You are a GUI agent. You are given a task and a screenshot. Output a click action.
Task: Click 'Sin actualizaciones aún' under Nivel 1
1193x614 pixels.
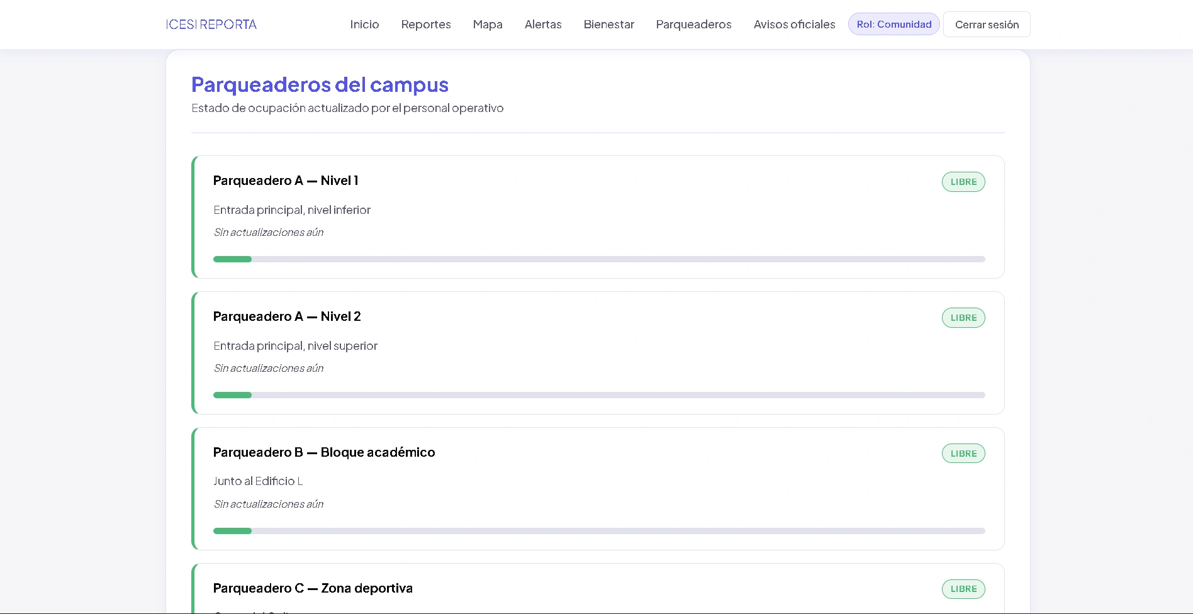tap(269, 232)
